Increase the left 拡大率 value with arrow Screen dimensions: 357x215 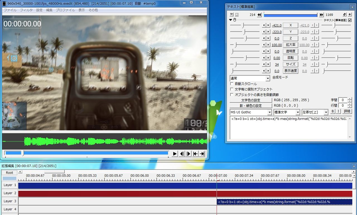click(x=268, y=45)
